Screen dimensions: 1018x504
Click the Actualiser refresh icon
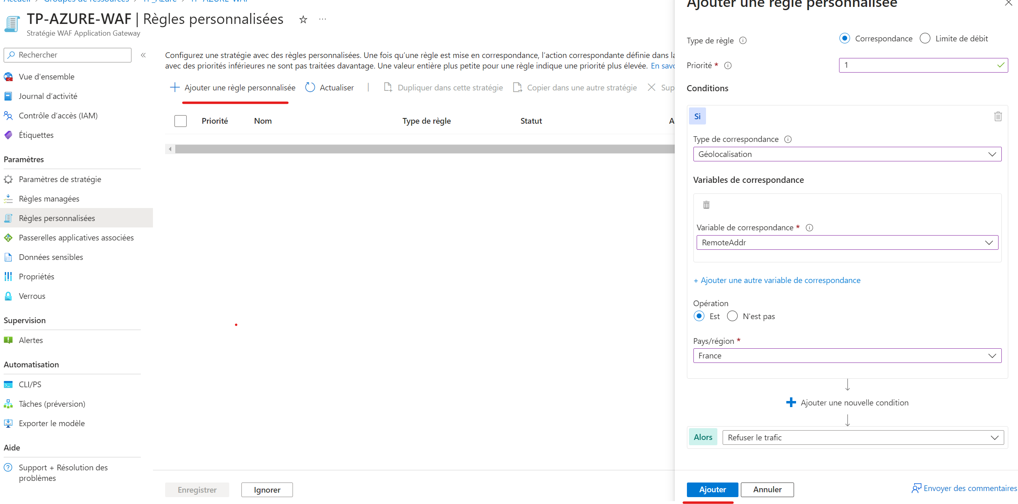coord(310,88)
